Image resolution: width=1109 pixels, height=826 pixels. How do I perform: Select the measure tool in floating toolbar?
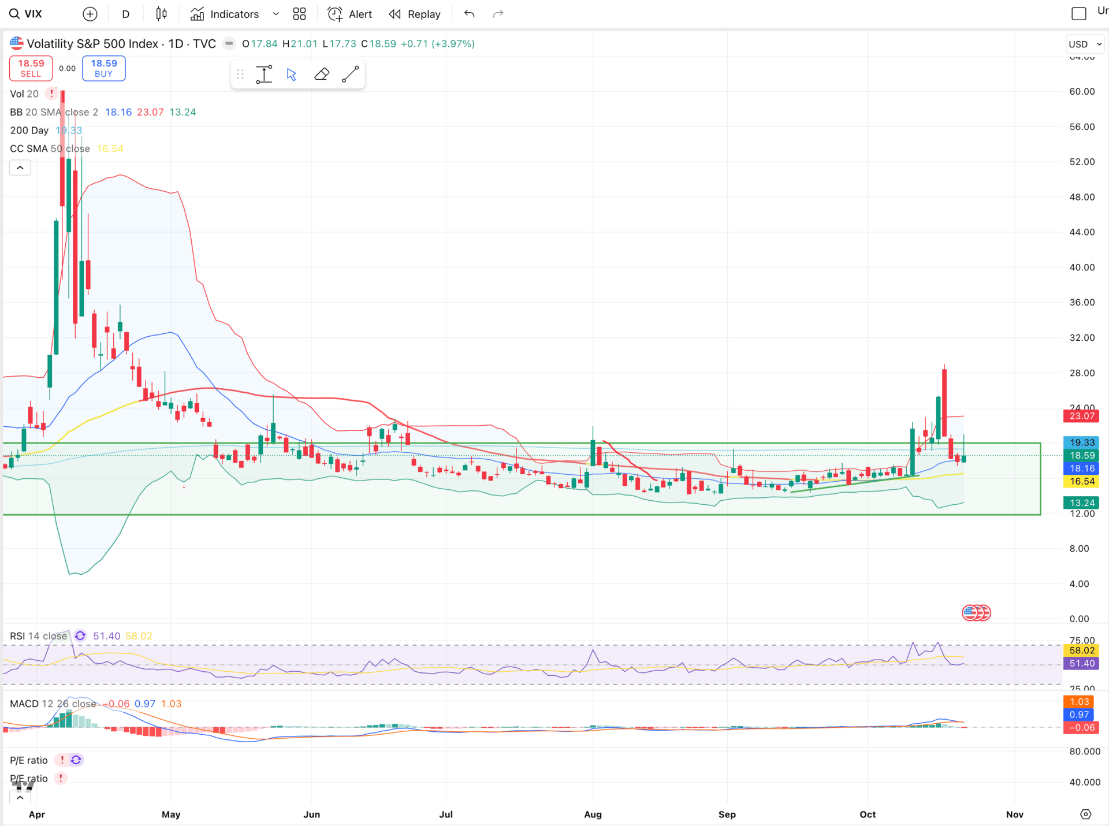(x=264, y=75)
